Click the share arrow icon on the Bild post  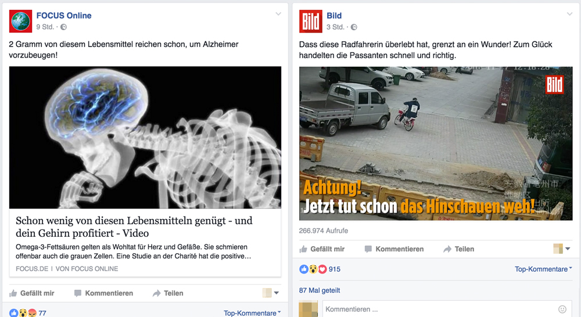coord(447,249)
